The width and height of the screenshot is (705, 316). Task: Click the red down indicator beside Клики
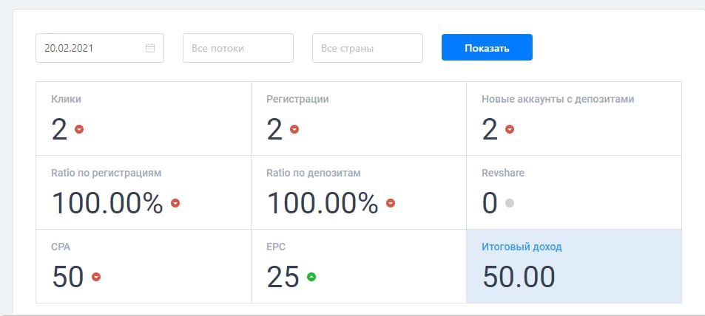click(x=79, y=129)
